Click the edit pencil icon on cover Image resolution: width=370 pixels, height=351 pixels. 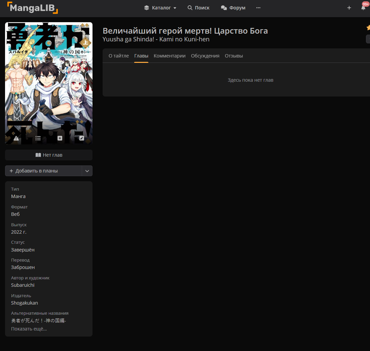(82, 138)
